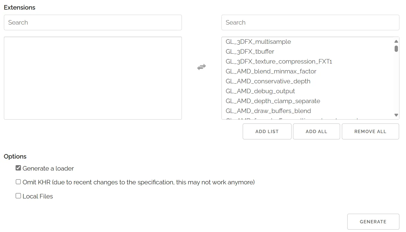Screen dimensions: 406x232
Task: Uncheck the Generate a loader checkbox
Action: click(18, 168)
